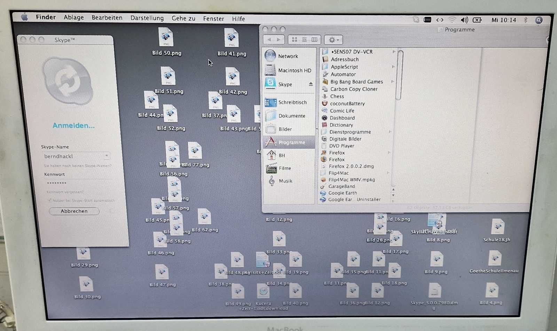Image resolution: width=557 pixels, height=331 pixels.
Task: Select Google Earth in Programme list
Action: point(343,193)
